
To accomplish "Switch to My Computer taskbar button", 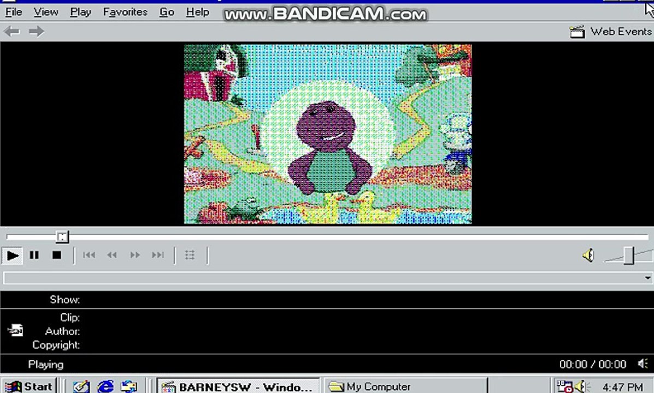I will coord(406,386).
